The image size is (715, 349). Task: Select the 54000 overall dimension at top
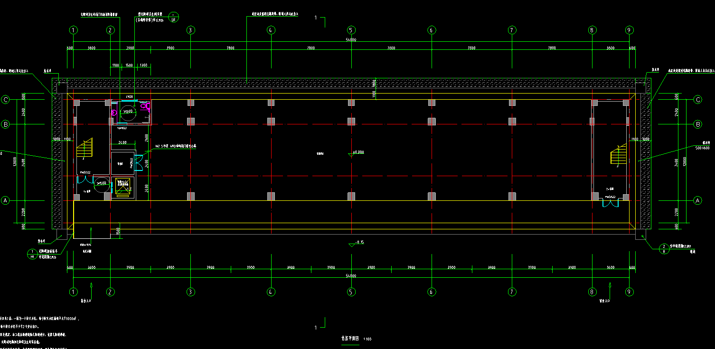tap(351, 40)
